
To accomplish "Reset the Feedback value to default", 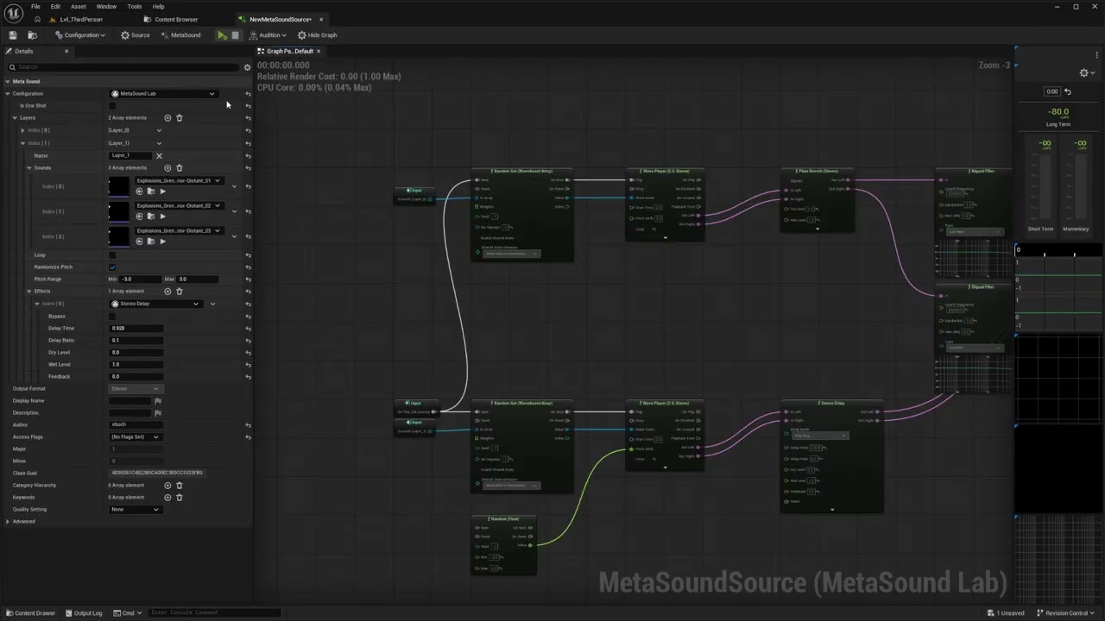I will point(248,377).
